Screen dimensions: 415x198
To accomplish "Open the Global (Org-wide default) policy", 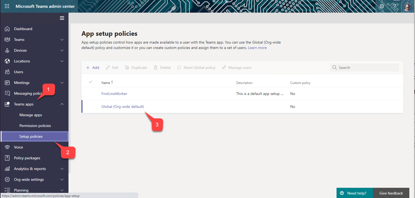I will 123,107.
